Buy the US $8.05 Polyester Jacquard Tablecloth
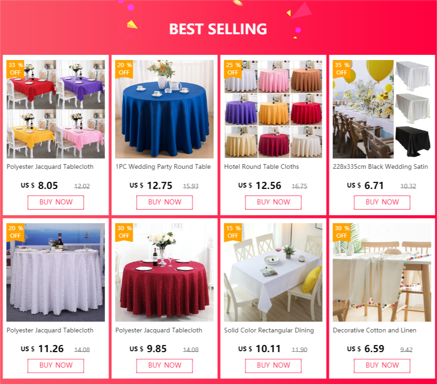 (56, 202)
